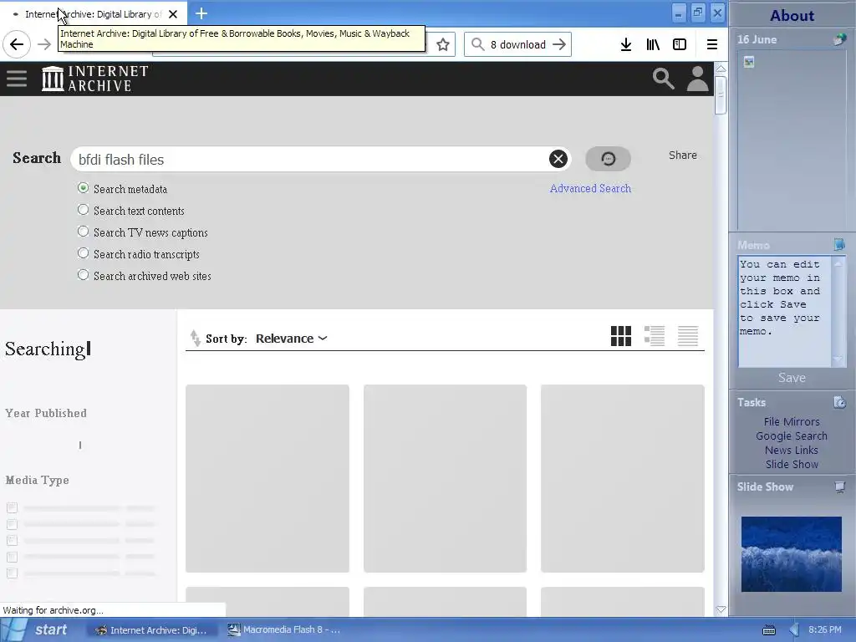Click the small image icon under date

[749, 62]
